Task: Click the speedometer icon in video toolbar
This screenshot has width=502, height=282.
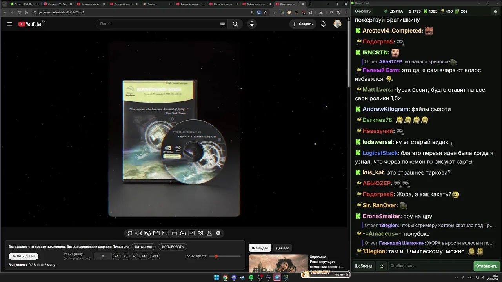Action: [183, 233]
